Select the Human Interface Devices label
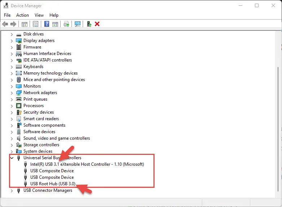This screenshot has height=207, width=282. tap(47, 54)
